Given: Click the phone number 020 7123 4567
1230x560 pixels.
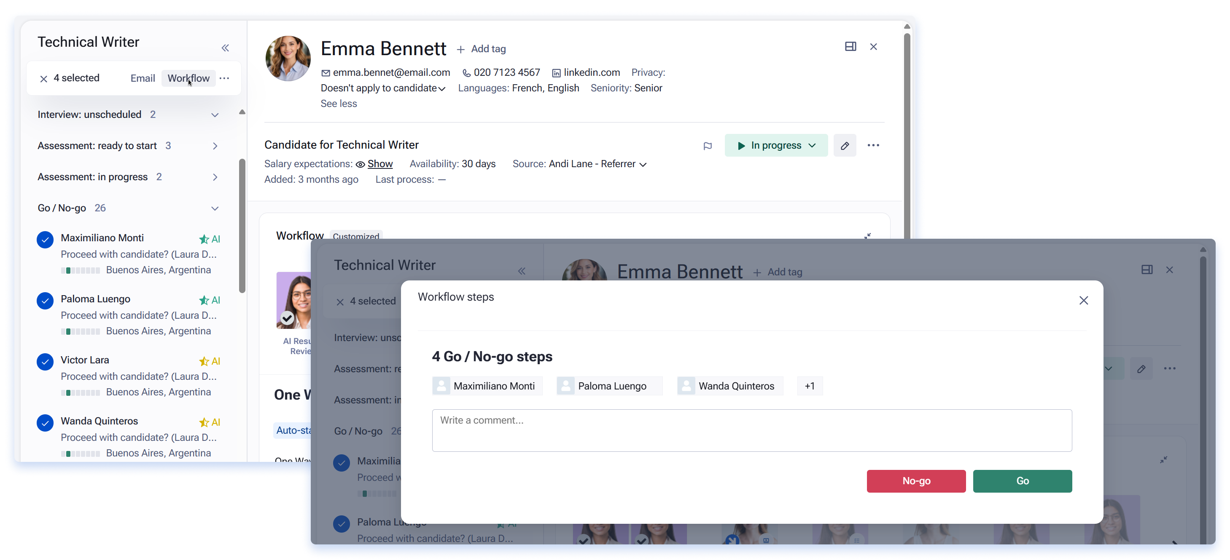Looking at the screenshot, I should (506, 72).
